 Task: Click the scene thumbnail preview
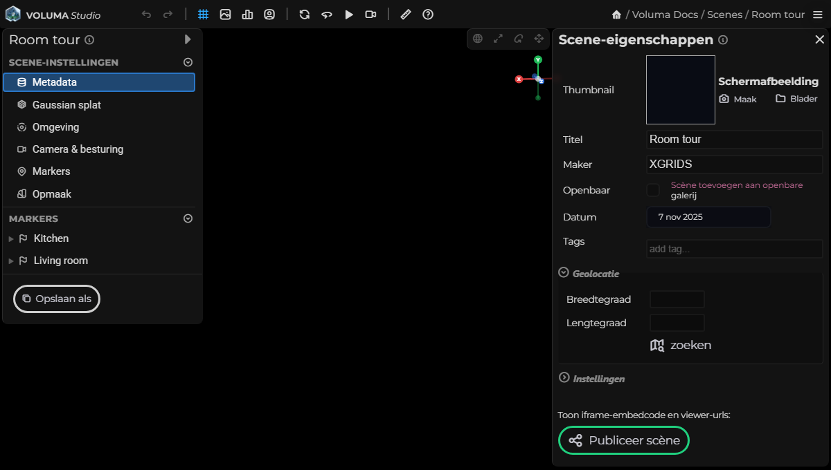[681, 90]
